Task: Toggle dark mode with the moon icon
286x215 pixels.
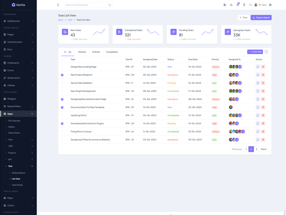Action: (231, 5)
